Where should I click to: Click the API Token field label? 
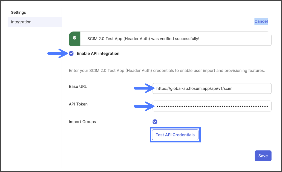pos(78,104)
